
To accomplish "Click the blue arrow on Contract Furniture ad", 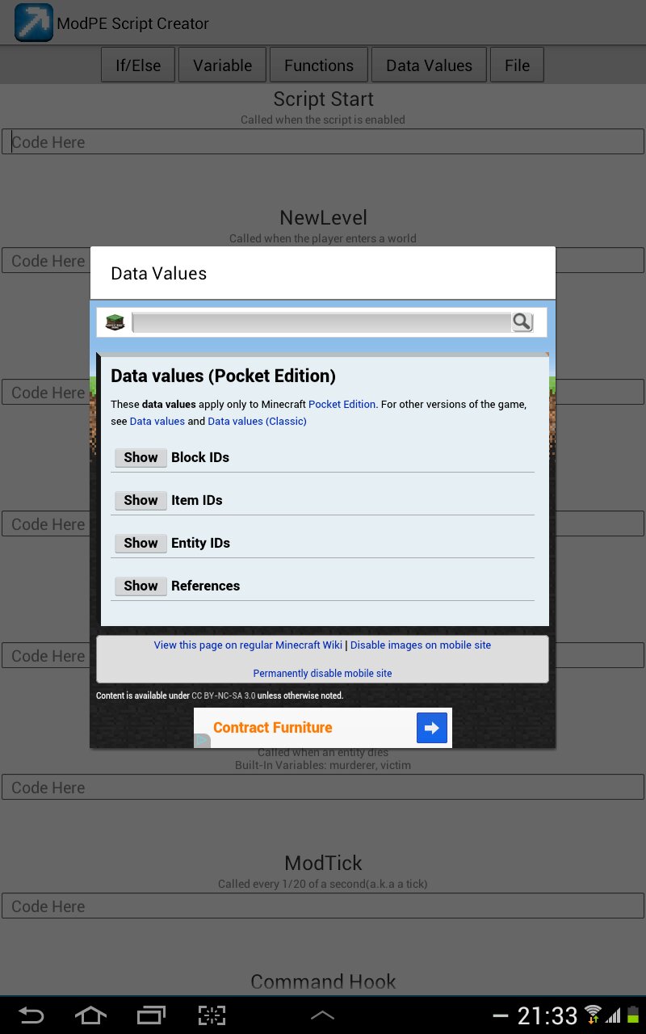I will click(431, 728).
